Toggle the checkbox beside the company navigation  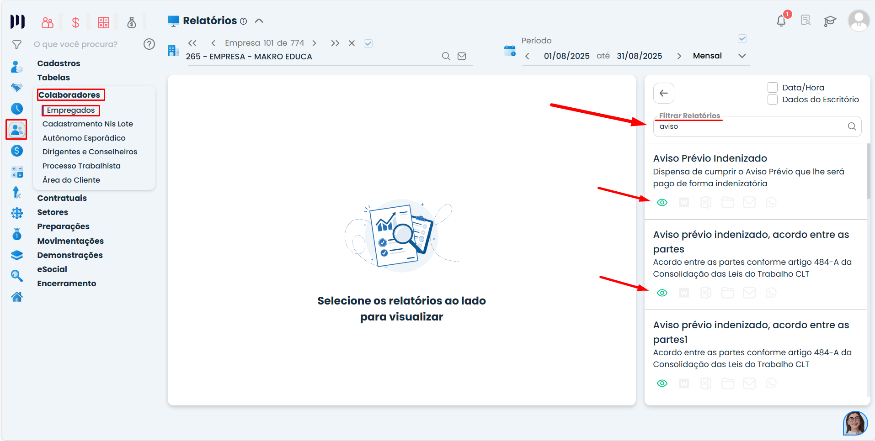[x=368, y=43]
